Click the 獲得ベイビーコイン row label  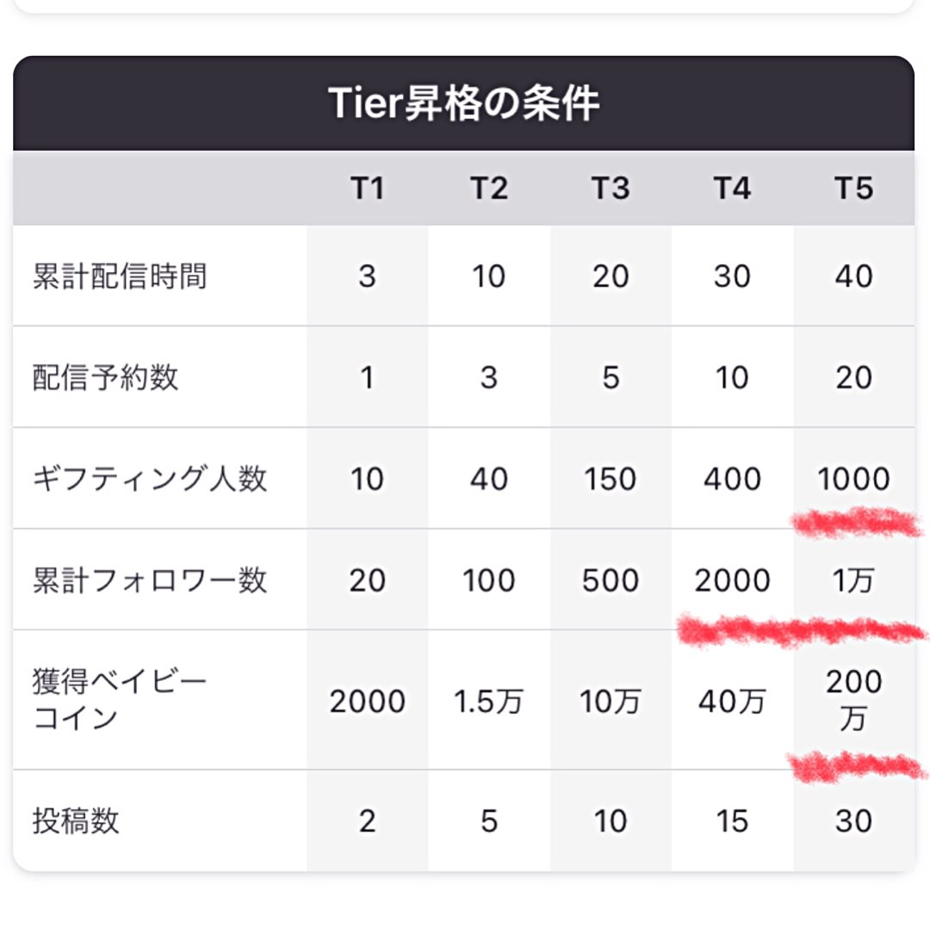click(120, 700)
